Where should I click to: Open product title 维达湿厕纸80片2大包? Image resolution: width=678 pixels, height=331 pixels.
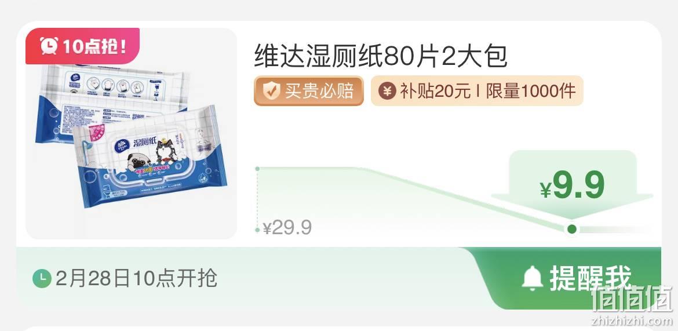click(x=381, y=57)
